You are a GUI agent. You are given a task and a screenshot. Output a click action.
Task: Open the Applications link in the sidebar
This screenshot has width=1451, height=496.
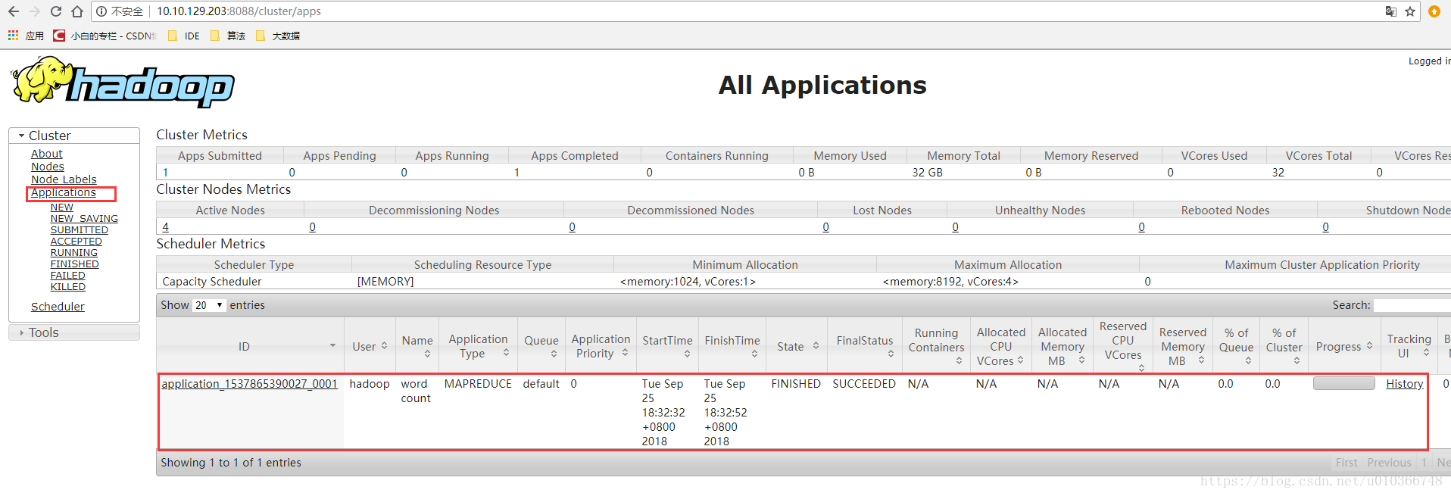(x=64, y=192)
